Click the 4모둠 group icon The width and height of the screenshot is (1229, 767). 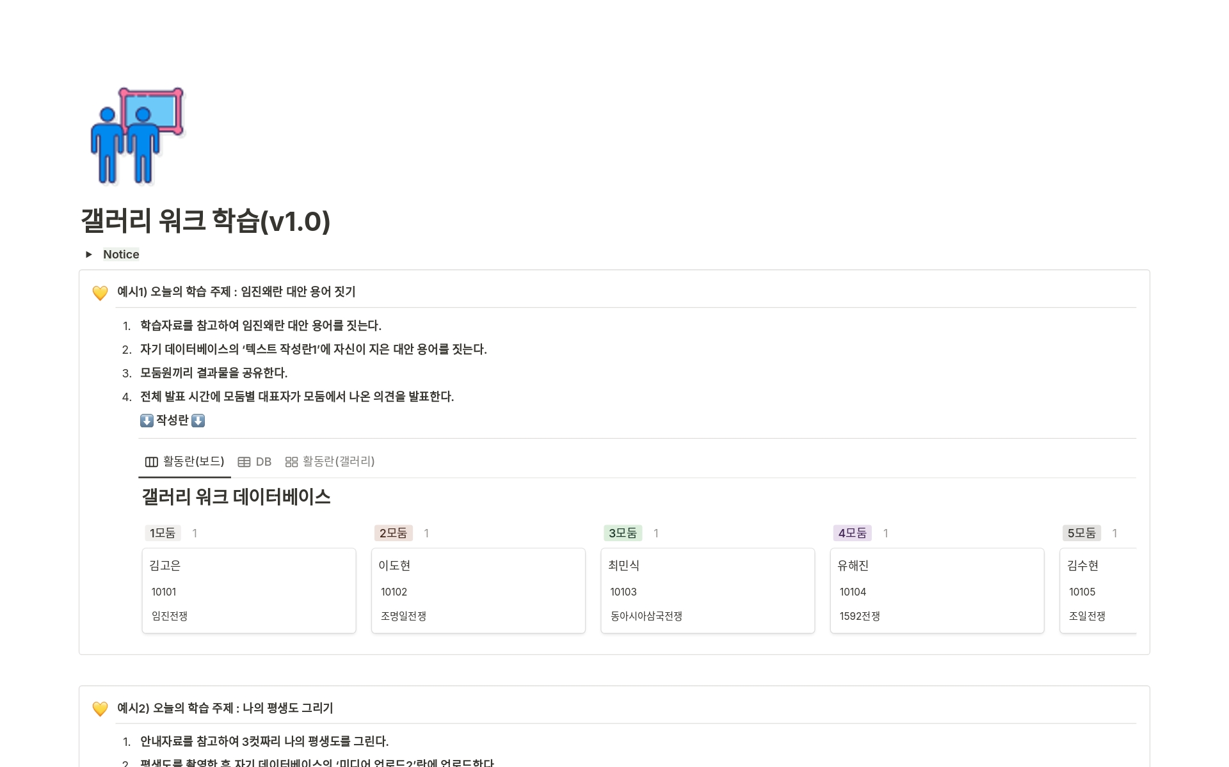click(x=851, y=531)
